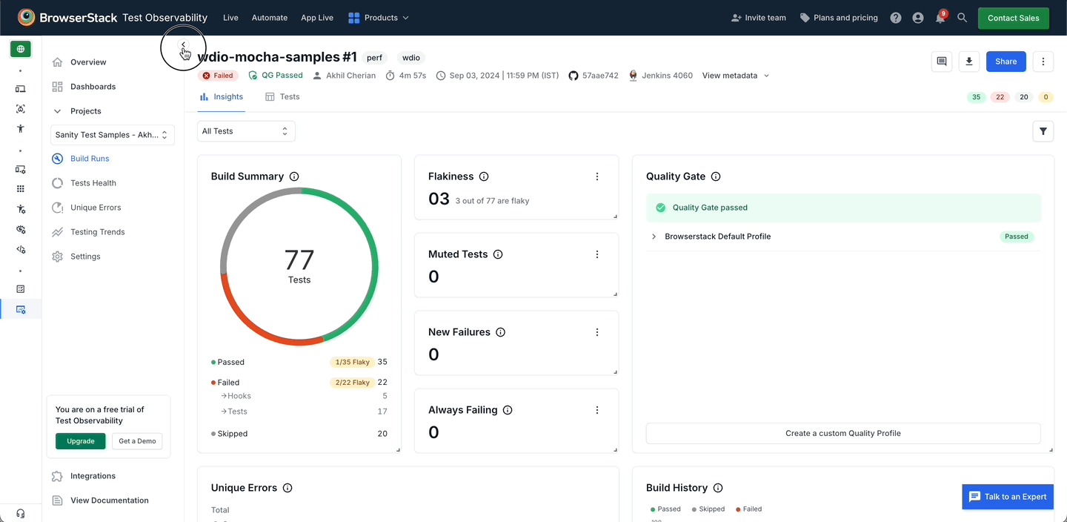
Task: Expand View metadata dropdown
Action: click(735, 76)
